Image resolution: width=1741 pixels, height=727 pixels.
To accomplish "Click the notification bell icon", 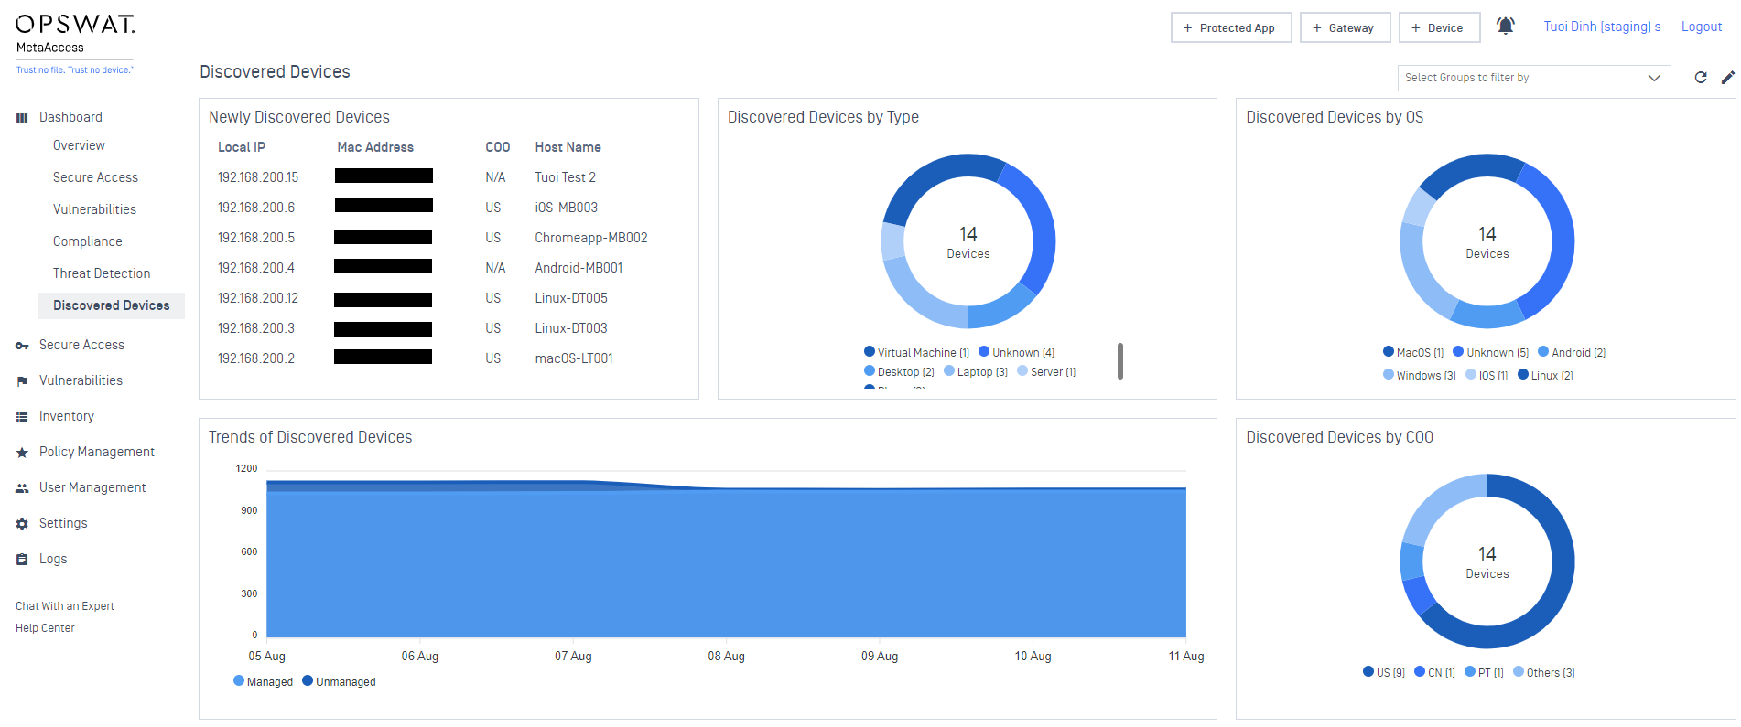I will coord(1505,26).
